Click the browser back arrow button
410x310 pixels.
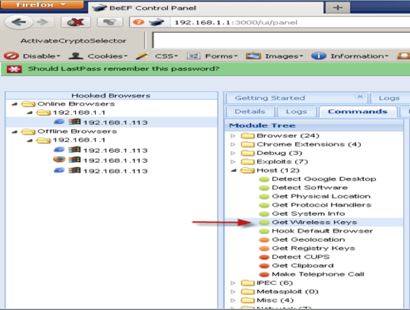18,22
